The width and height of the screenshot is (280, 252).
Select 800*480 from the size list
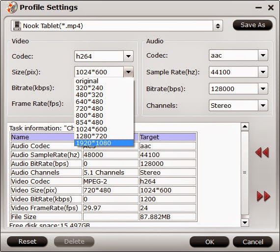click(104, 116)
